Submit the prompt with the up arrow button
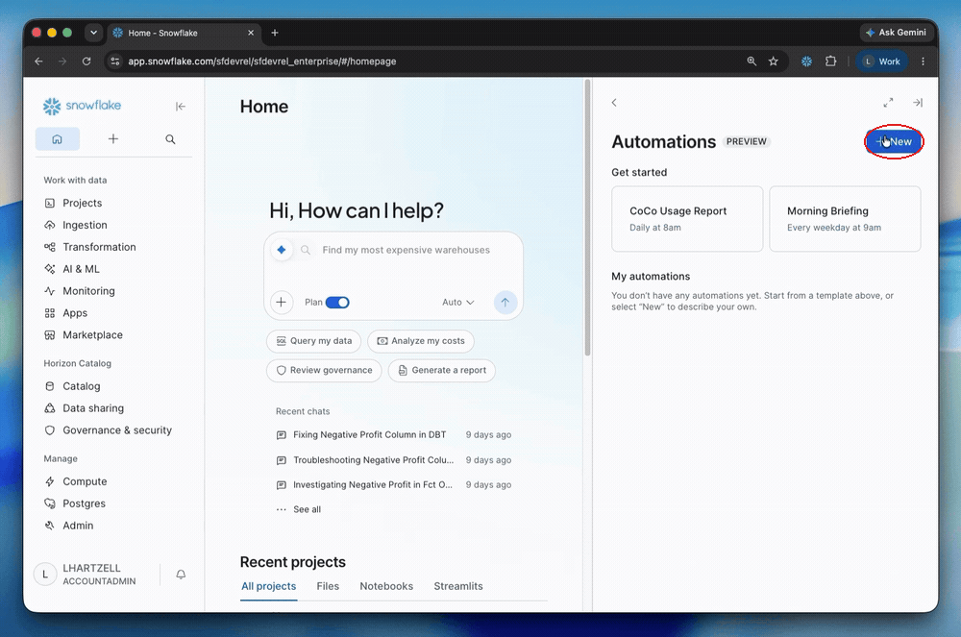 tap(505, 302)
